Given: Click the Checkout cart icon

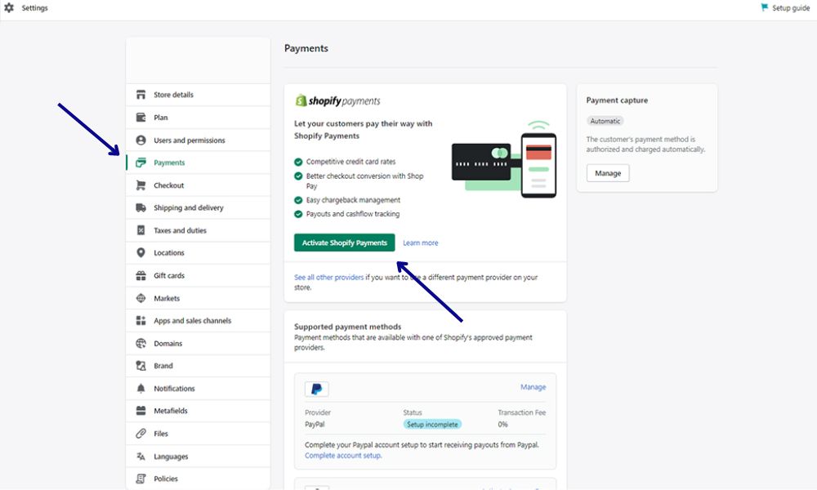Looking at the screenshot, I should click(141, 185).
